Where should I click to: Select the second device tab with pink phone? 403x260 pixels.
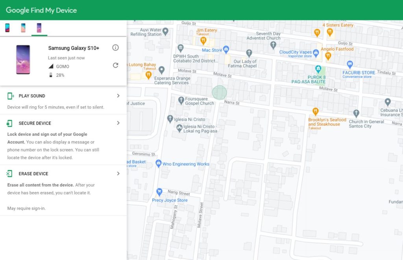pyautogui.click(x=23, y=28)
